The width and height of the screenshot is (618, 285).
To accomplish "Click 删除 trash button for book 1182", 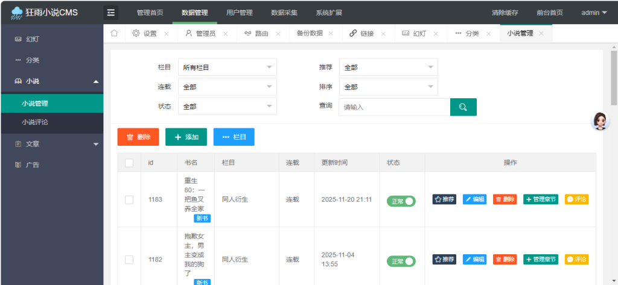I will tap(505, 260).
